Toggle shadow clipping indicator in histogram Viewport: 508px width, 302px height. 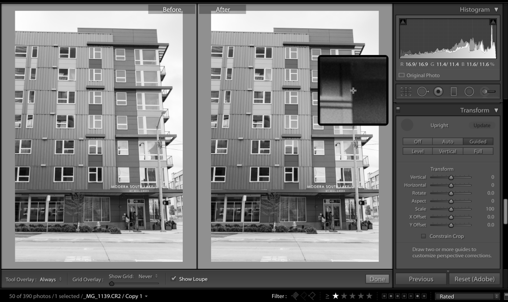[403, 22]
